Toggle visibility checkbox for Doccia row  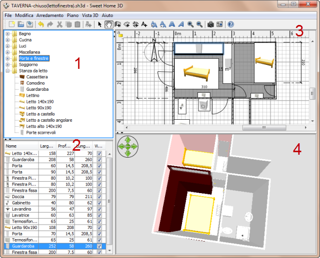(x=98, y=197)
